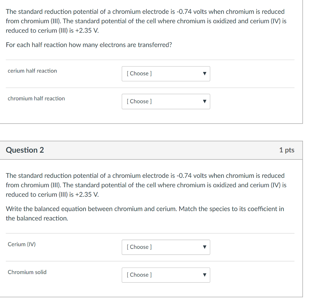Open the chromium half reaction dropdown

pos(166,101)
